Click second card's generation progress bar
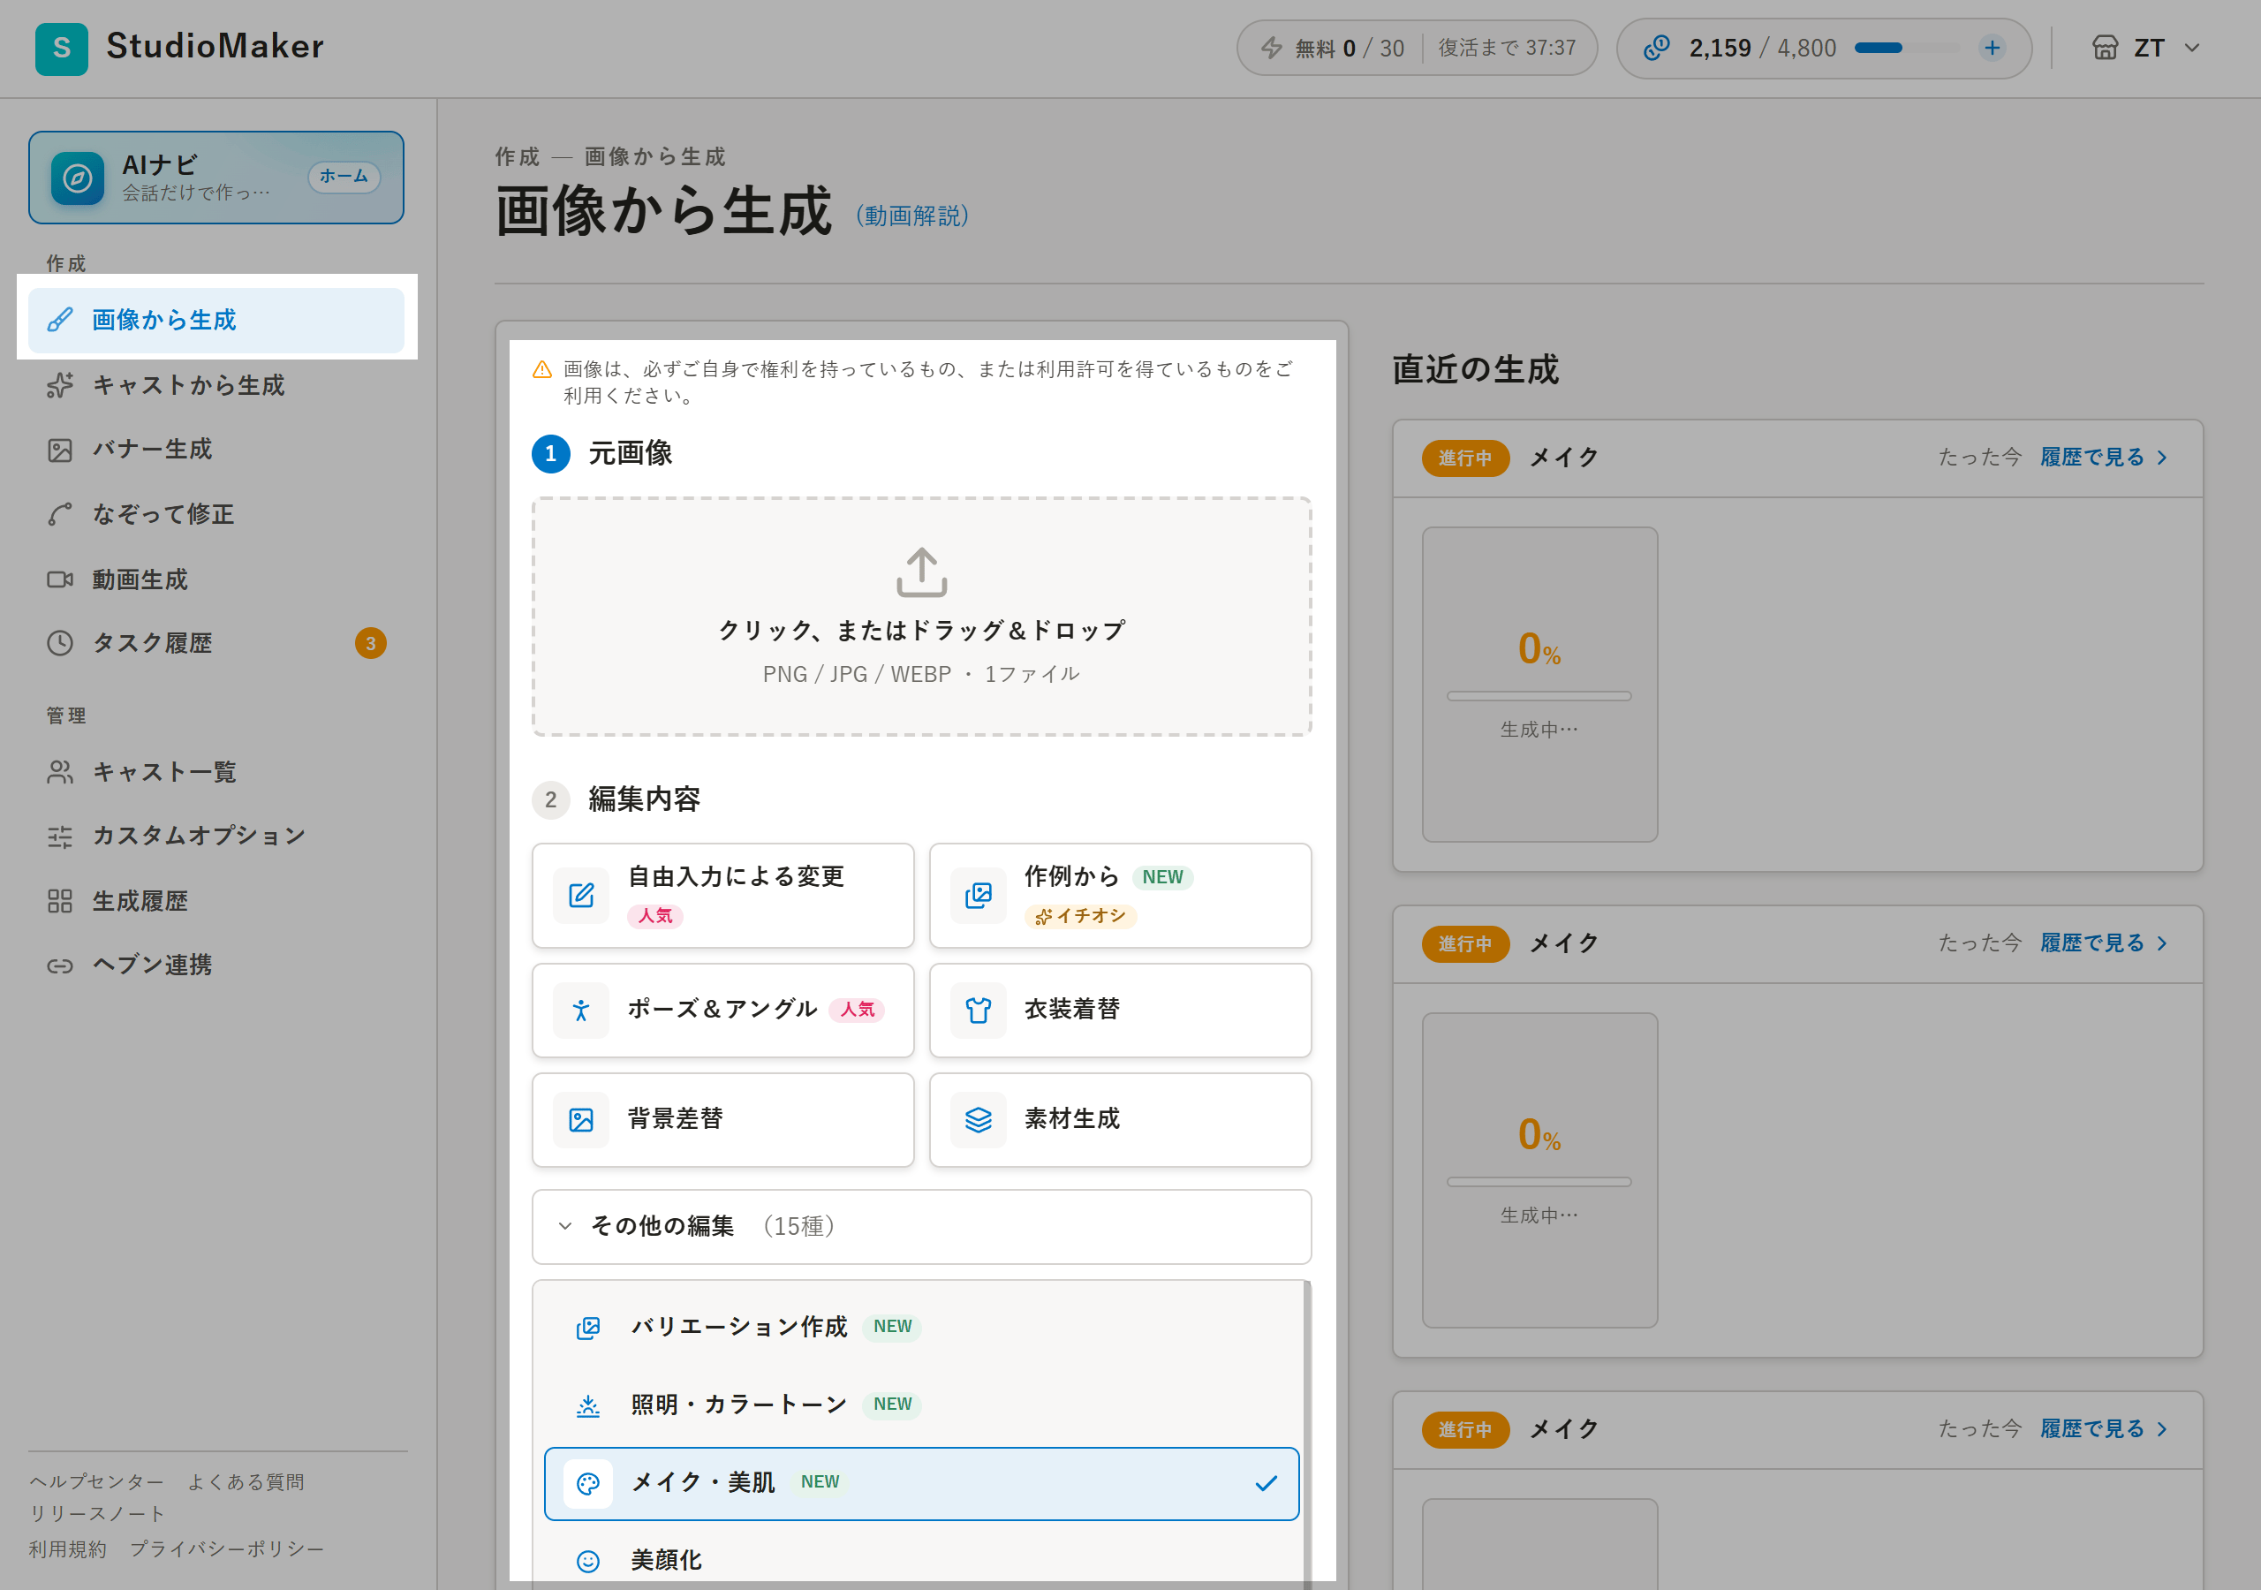This screenshot has height=1590, width=2261. (1539, 1182)
